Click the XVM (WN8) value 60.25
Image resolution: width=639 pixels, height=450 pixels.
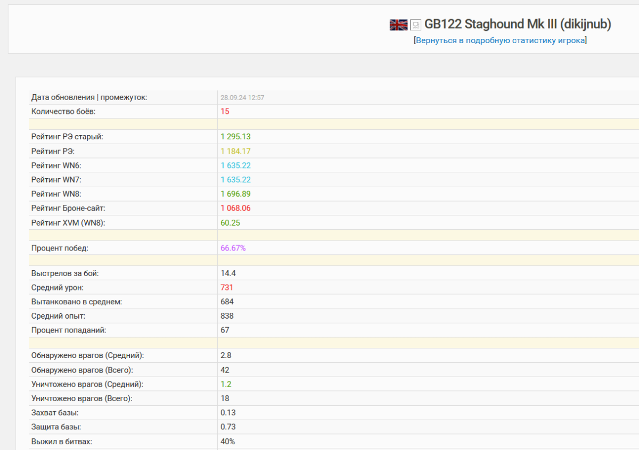tap(230, 223)
